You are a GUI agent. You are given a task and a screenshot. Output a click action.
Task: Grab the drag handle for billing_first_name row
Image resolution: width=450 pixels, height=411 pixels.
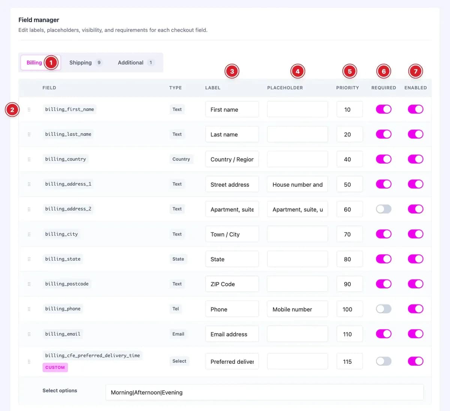29,109
